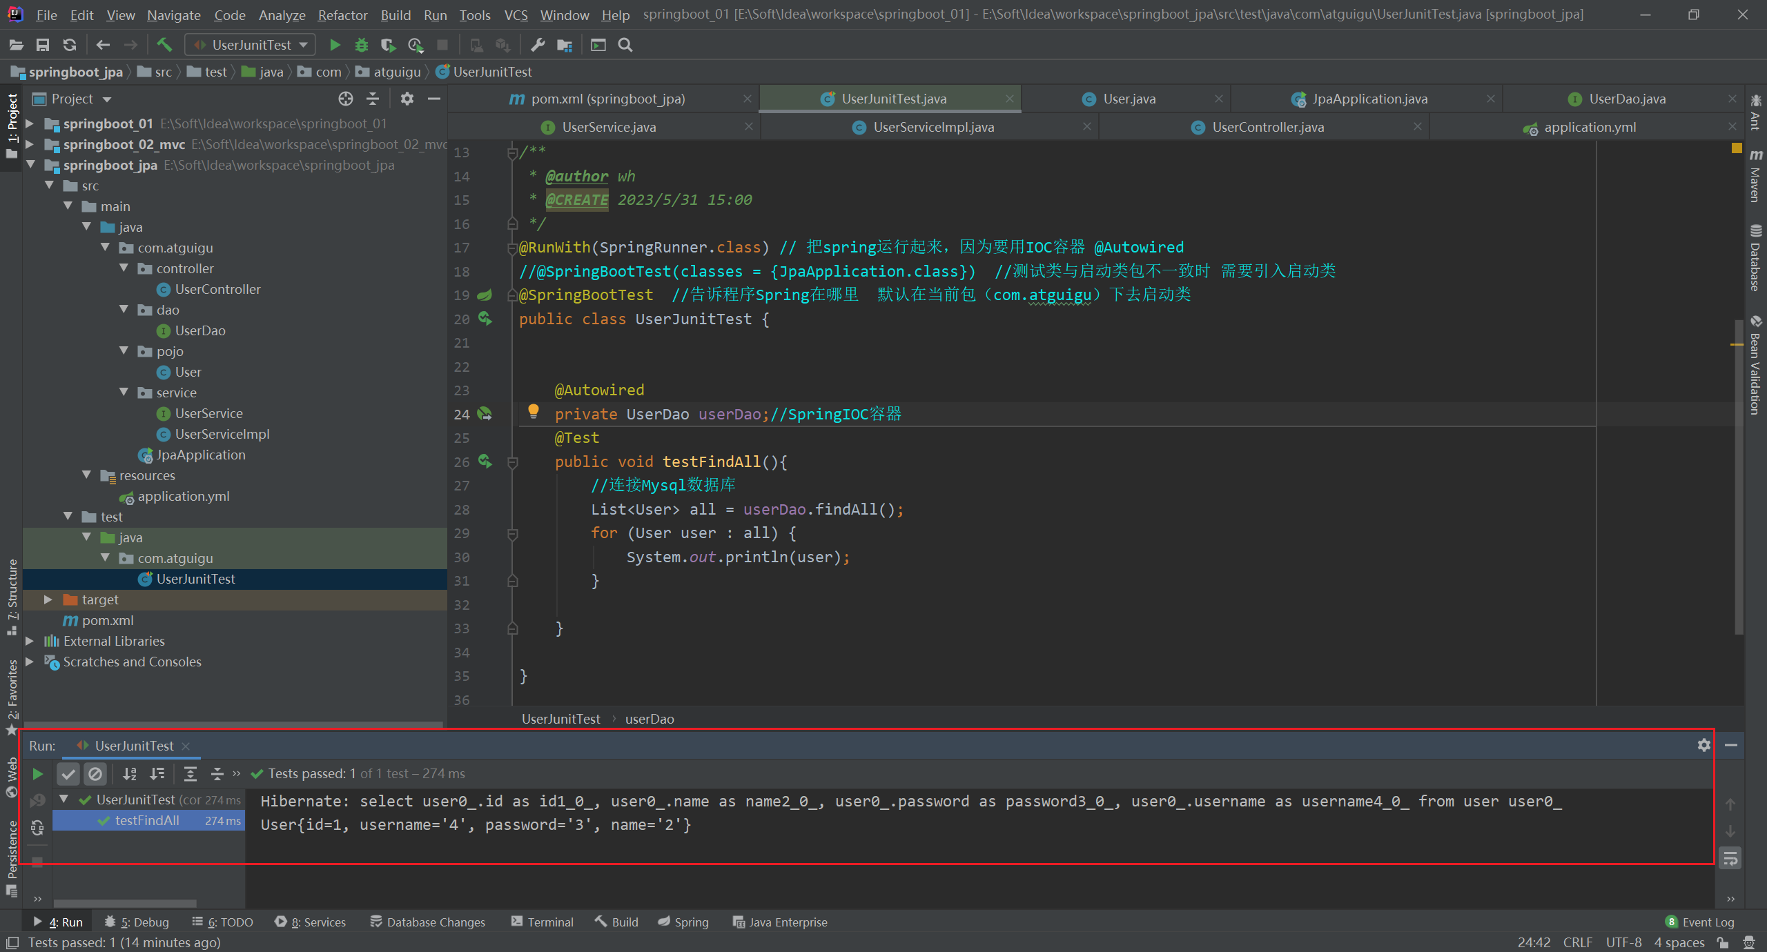Click the Save All toolbar icon

coord(43,45)
